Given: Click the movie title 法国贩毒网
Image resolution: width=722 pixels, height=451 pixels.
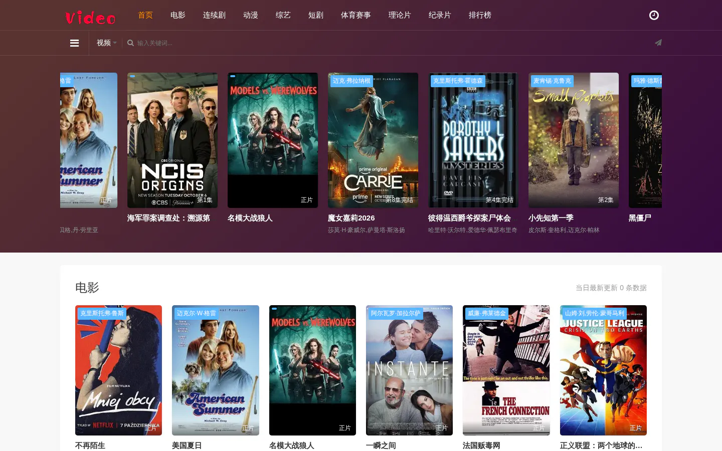Looking at the screenshot, I should point(482,445).
